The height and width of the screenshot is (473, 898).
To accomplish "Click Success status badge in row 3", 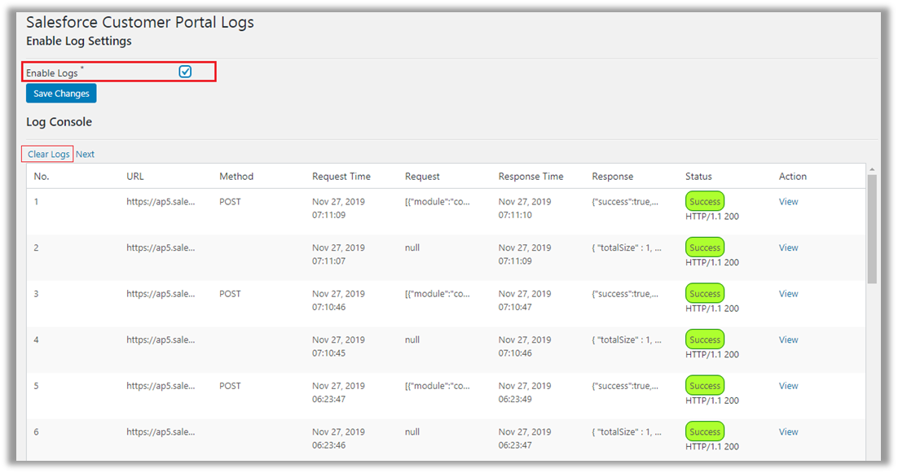I will click(705, 294).
